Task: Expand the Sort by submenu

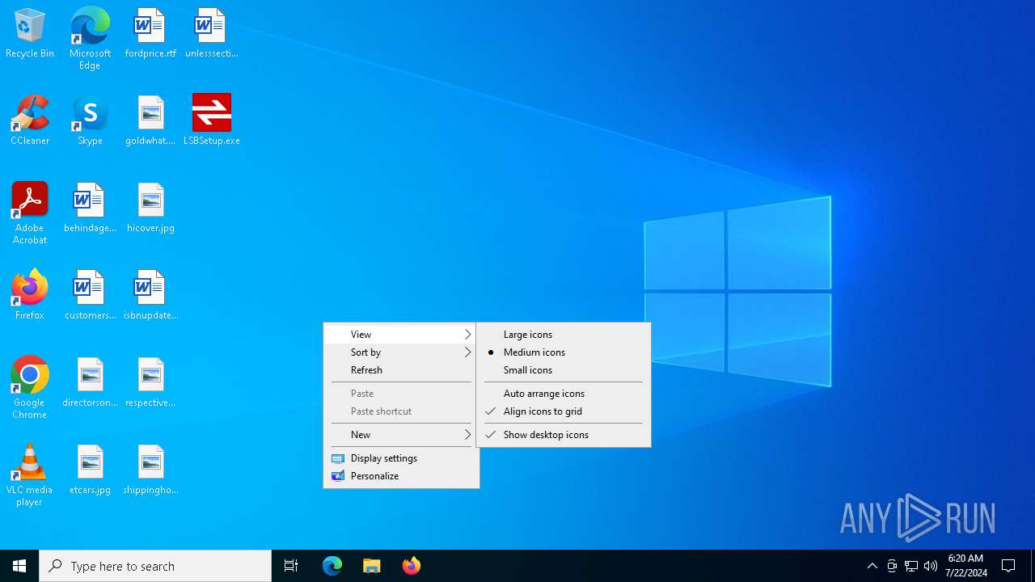Action: pos(401,352)
